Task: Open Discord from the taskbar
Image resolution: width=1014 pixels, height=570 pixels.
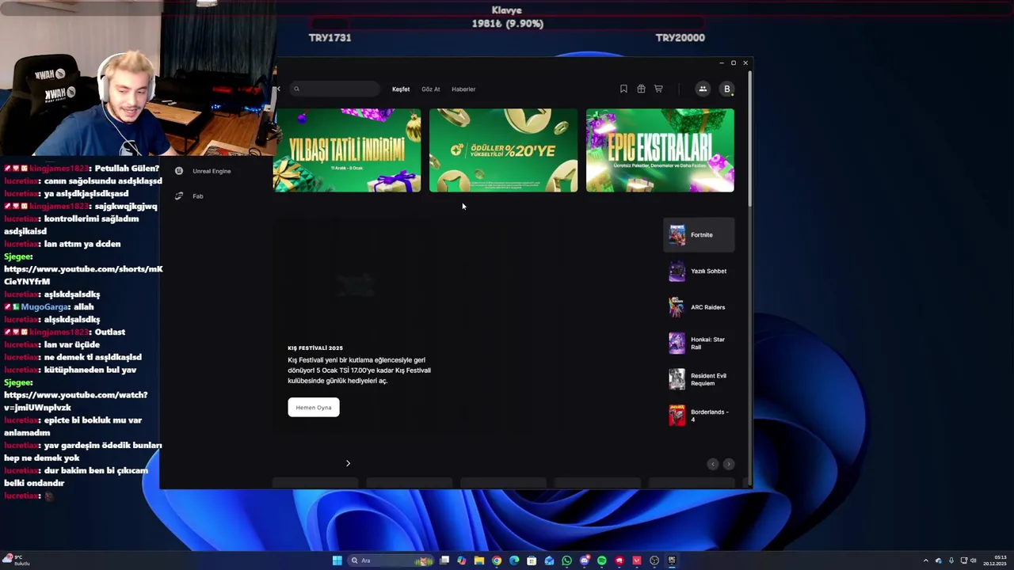Action: pos(585,560)
